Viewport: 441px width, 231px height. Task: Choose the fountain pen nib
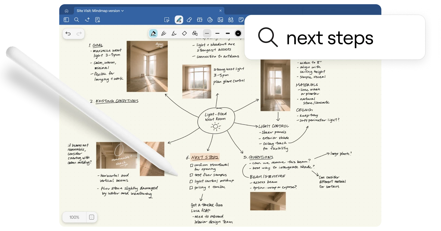164,33
